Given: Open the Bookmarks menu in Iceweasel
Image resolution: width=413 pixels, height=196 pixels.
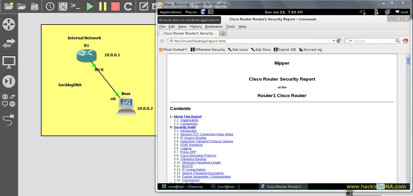Looking at the screenshot, I should 214,27.
